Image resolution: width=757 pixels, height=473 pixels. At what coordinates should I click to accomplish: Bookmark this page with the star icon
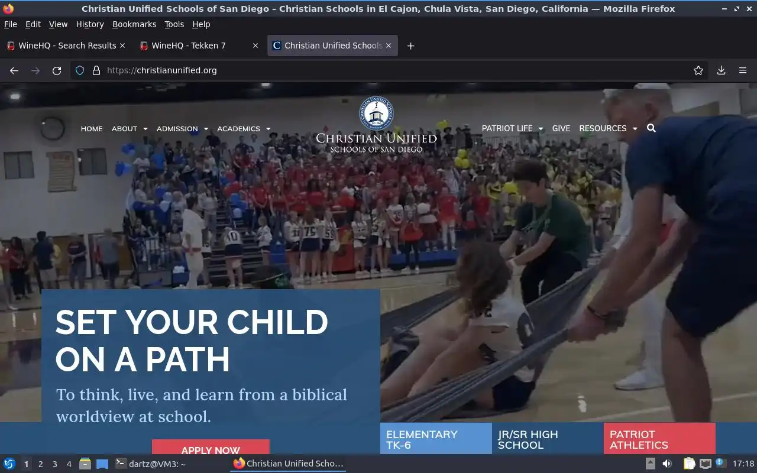coord(698,70)
